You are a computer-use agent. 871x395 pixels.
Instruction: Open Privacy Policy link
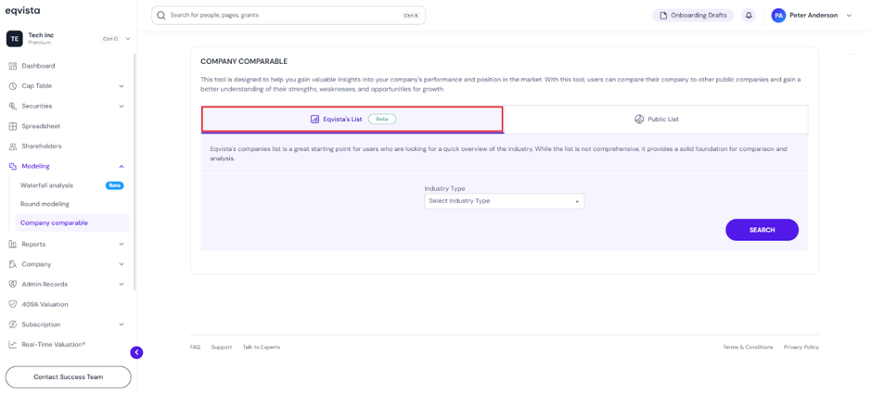coord(801,347)
